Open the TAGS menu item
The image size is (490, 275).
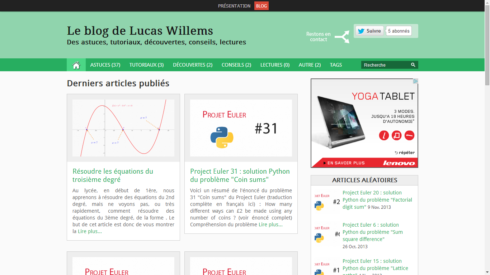coord(336,65)
